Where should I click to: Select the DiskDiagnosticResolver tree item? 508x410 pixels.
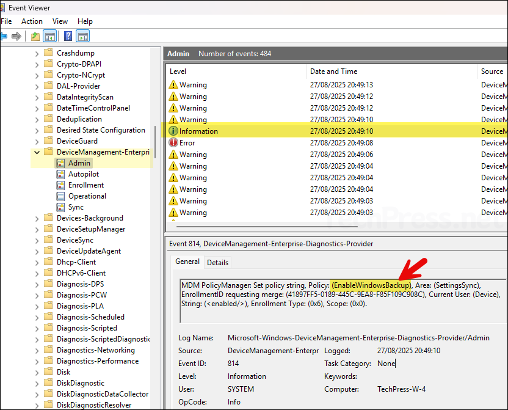(x=94, y=405)
